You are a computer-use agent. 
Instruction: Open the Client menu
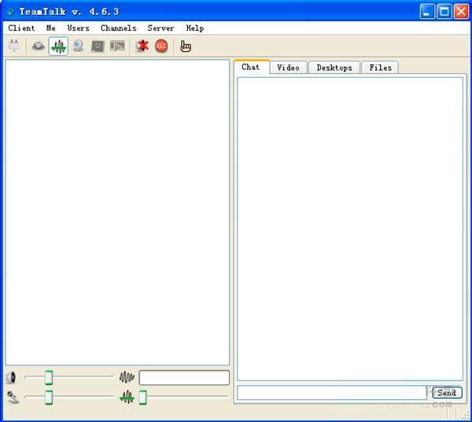pyautogui.click(x=21, y=28)
